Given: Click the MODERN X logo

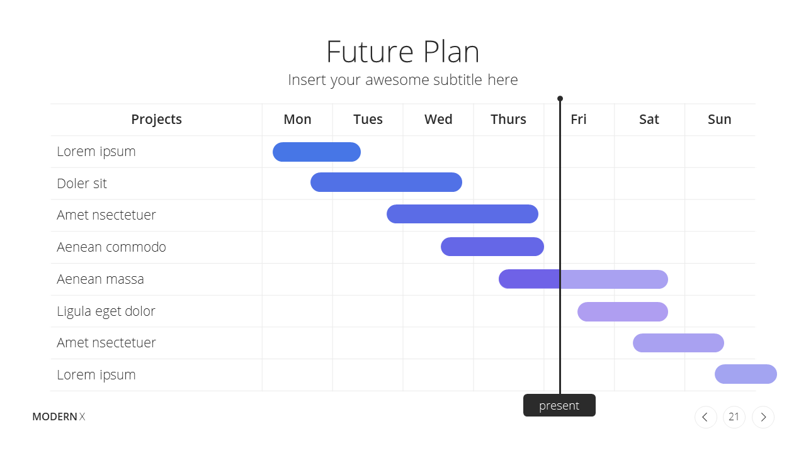Looking at the screenshot, I should pos(59,417).
